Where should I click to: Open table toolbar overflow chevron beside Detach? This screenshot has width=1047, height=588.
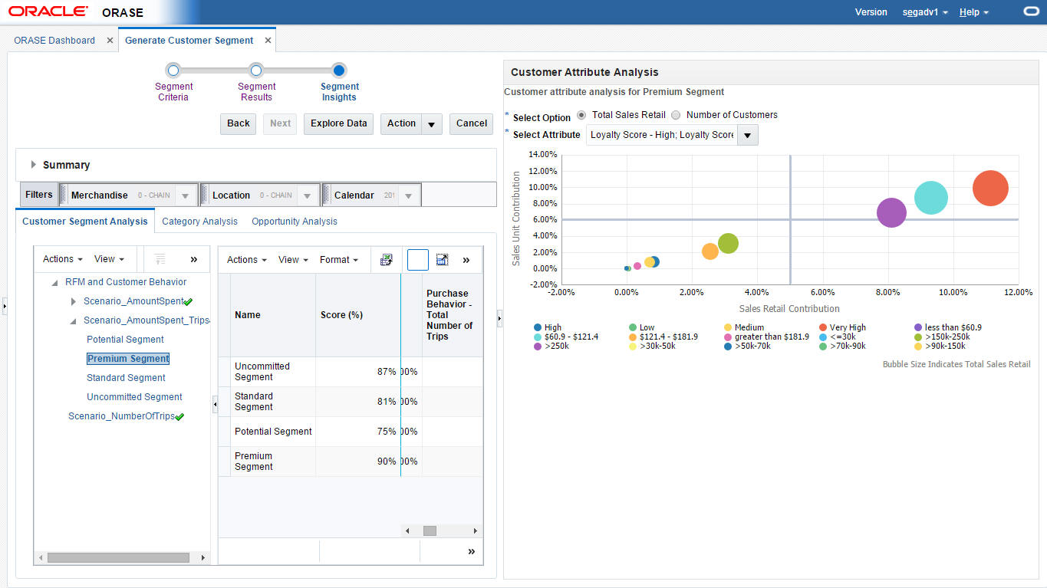[466, 260]
